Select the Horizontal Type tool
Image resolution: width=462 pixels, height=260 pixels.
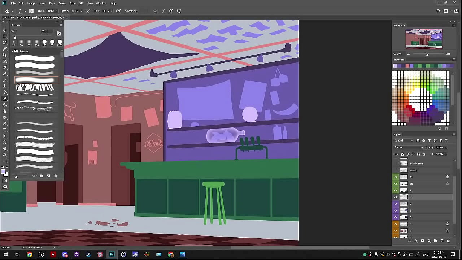[5, 130]
